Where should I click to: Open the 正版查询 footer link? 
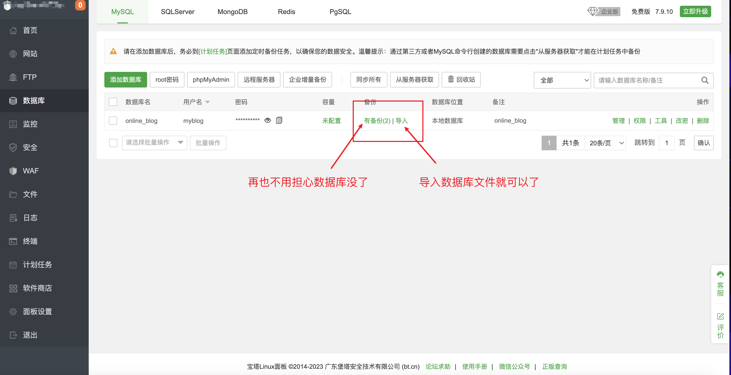(554, 366)
